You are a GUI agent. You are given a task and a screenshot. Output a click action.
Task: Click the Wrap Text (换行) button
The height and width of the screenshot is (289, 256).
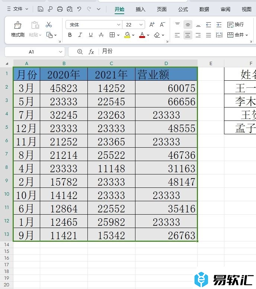click(236, 25)
